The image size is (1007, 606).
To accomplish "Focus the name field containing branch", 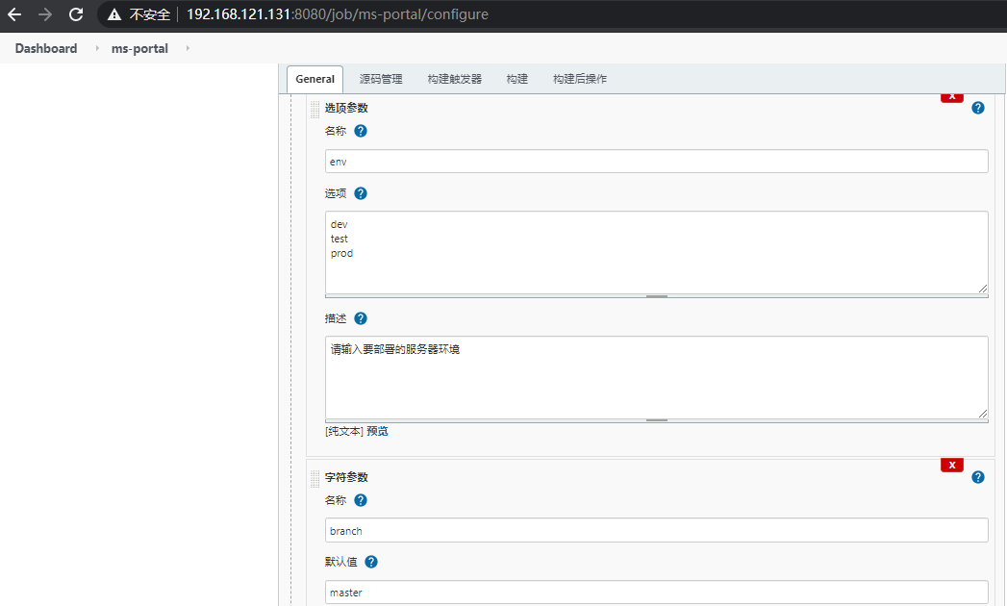I will pos(656,530).
